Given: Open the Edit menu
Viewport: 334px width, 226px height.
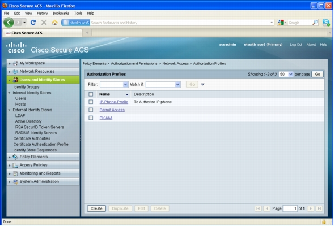Looking at the screenshot, I should (17, 13).
